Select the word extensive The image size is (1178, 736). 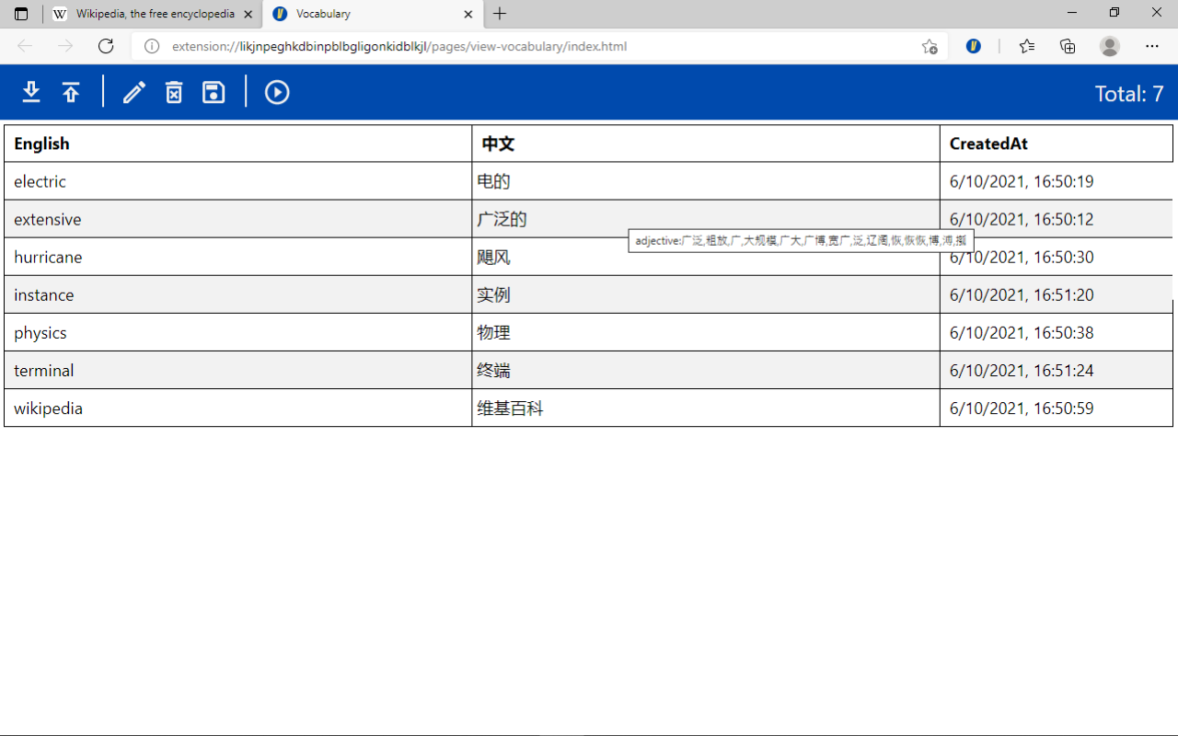point(47,219)
